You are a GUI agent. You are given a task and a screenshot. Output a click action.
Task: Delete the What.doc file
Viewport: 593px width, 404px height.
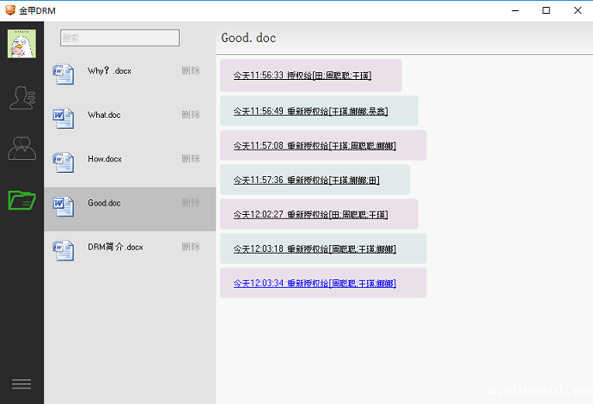191,114
